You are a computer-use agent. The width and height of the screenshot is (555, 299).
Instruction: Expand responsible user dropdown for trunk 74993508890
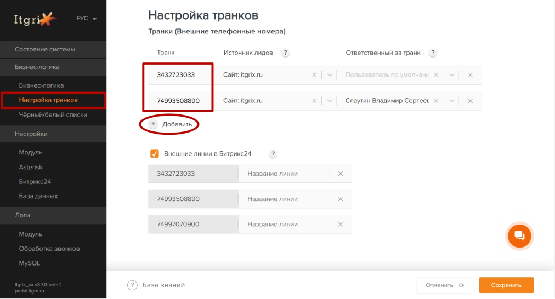coord(451,101)
